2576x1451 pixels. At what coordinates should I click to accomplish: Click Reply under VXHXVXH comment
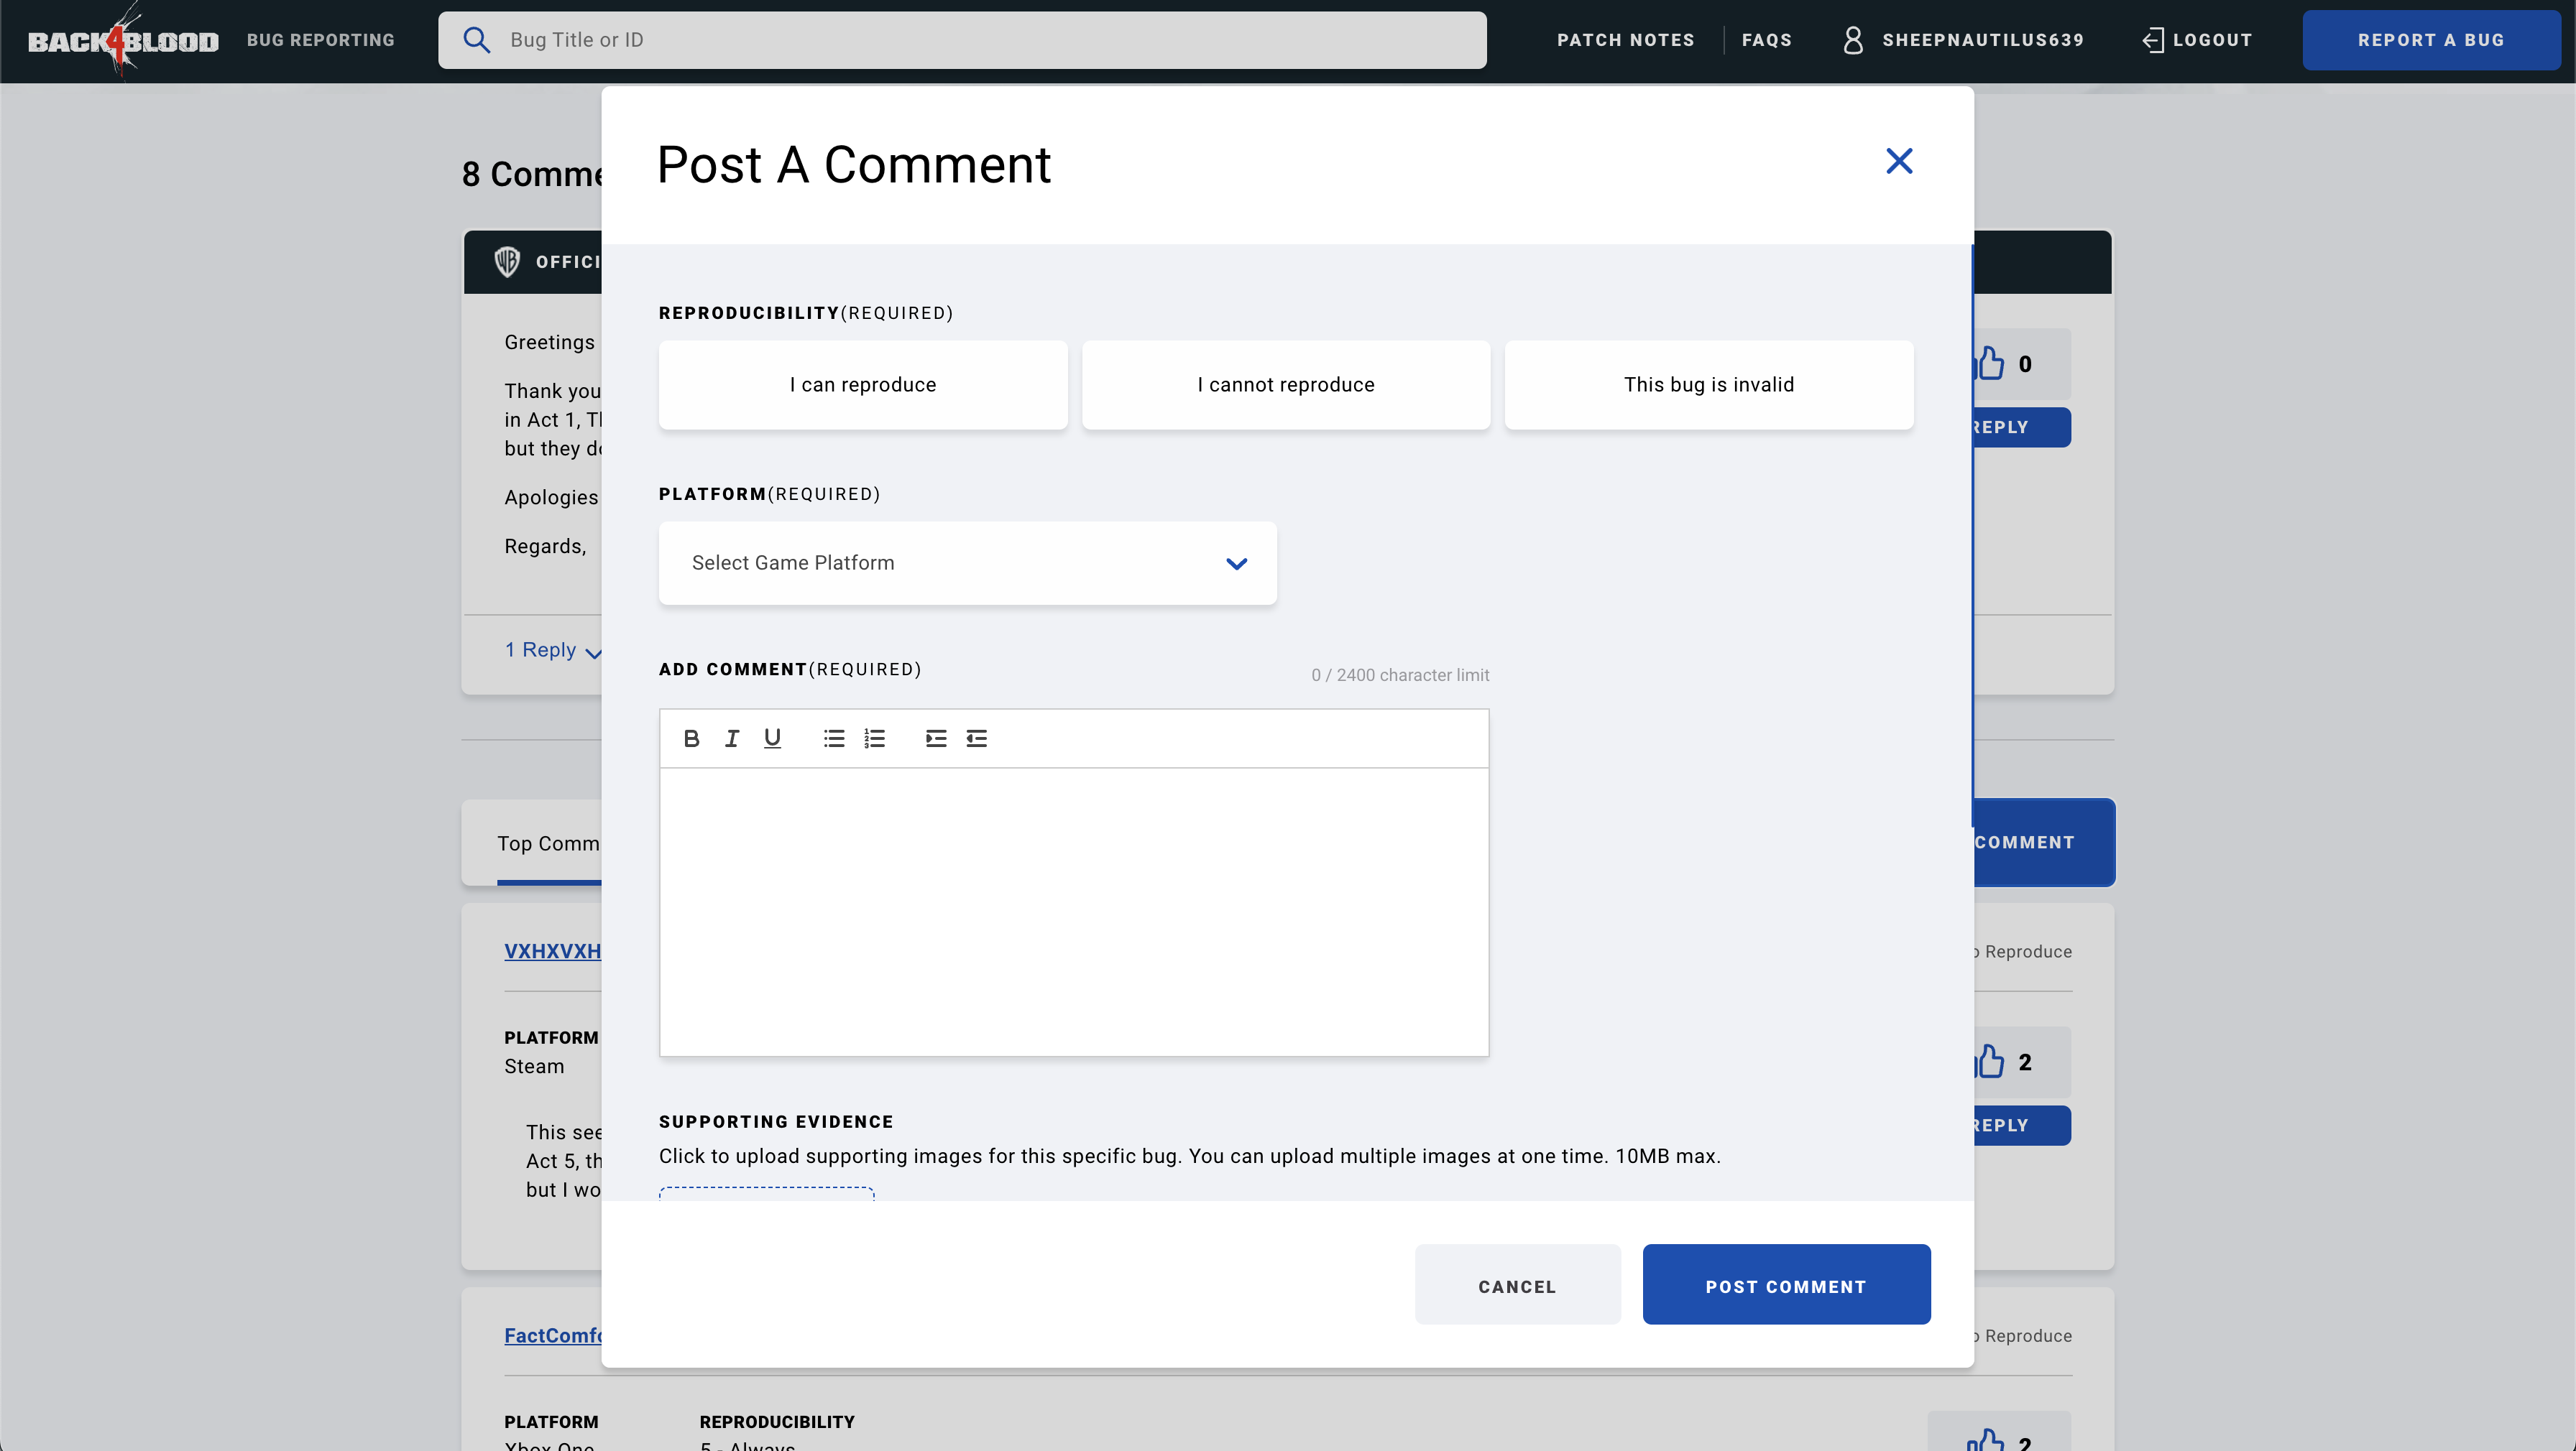[2021, 1126]
